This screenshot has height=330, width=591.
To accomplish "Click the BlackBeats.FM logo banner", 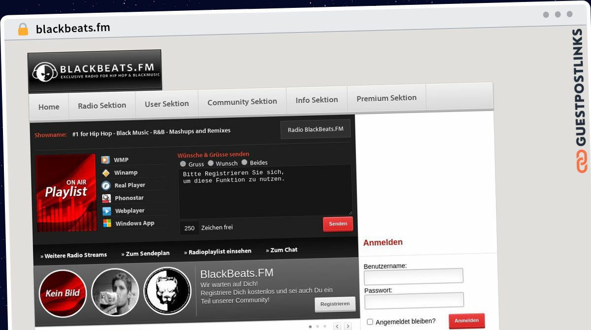I will tap(95, 71).
